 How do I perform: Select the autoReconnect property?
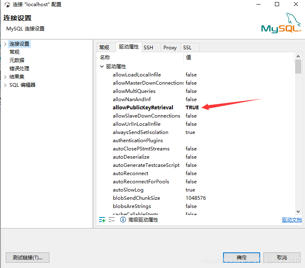click(x=130, y=173)
